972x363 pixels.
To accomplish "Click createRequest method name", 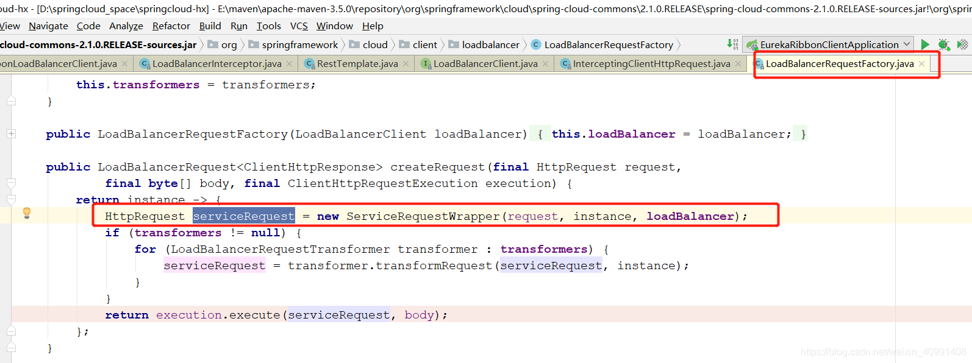I will (x=438, y=167).
